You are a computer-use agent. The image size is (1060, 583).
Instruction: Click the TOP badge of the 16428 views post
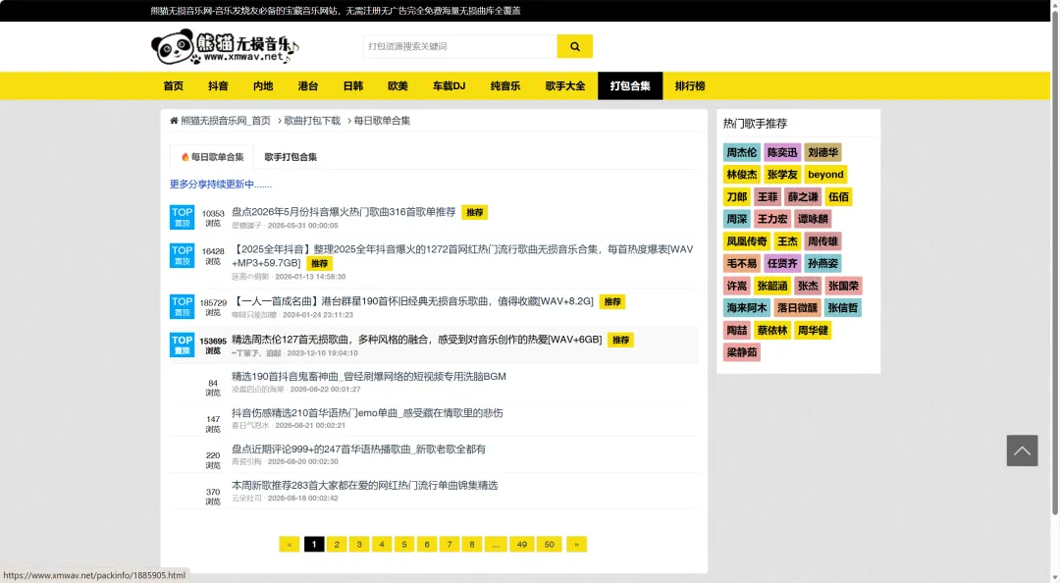182,255
